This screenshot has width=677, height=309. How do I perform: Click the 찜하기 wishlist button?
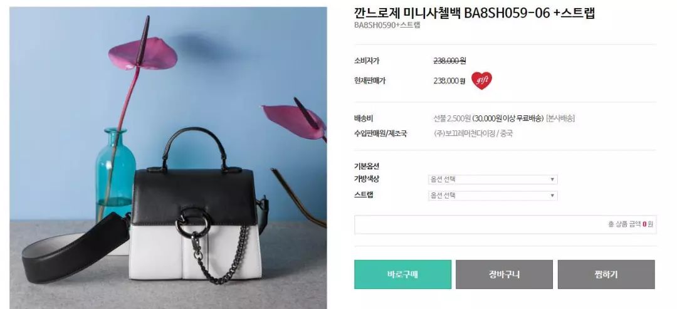click(x=606, y=275)
